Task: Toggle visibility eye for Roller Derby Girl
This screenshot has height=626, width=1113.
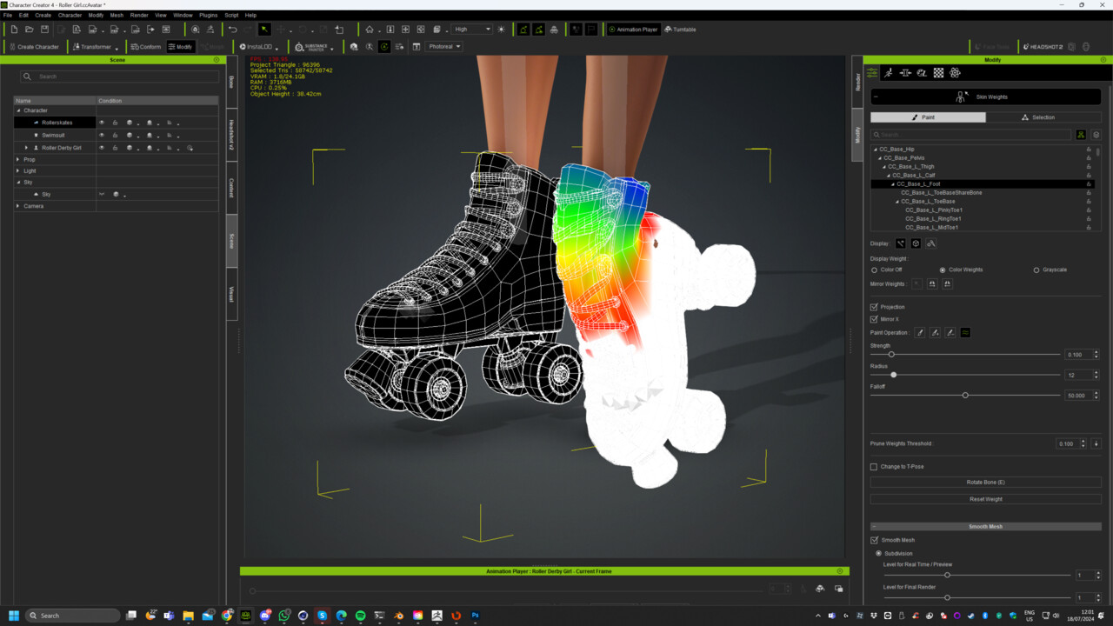Action: coord(102,148)
